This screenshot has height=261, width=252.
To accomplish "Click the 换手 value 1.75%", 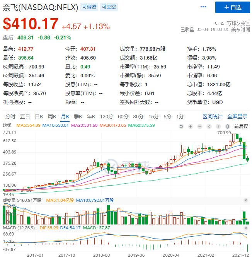I will (209, 49).
